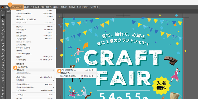Choose 編集に招待 menu item

tap(34, 64)
